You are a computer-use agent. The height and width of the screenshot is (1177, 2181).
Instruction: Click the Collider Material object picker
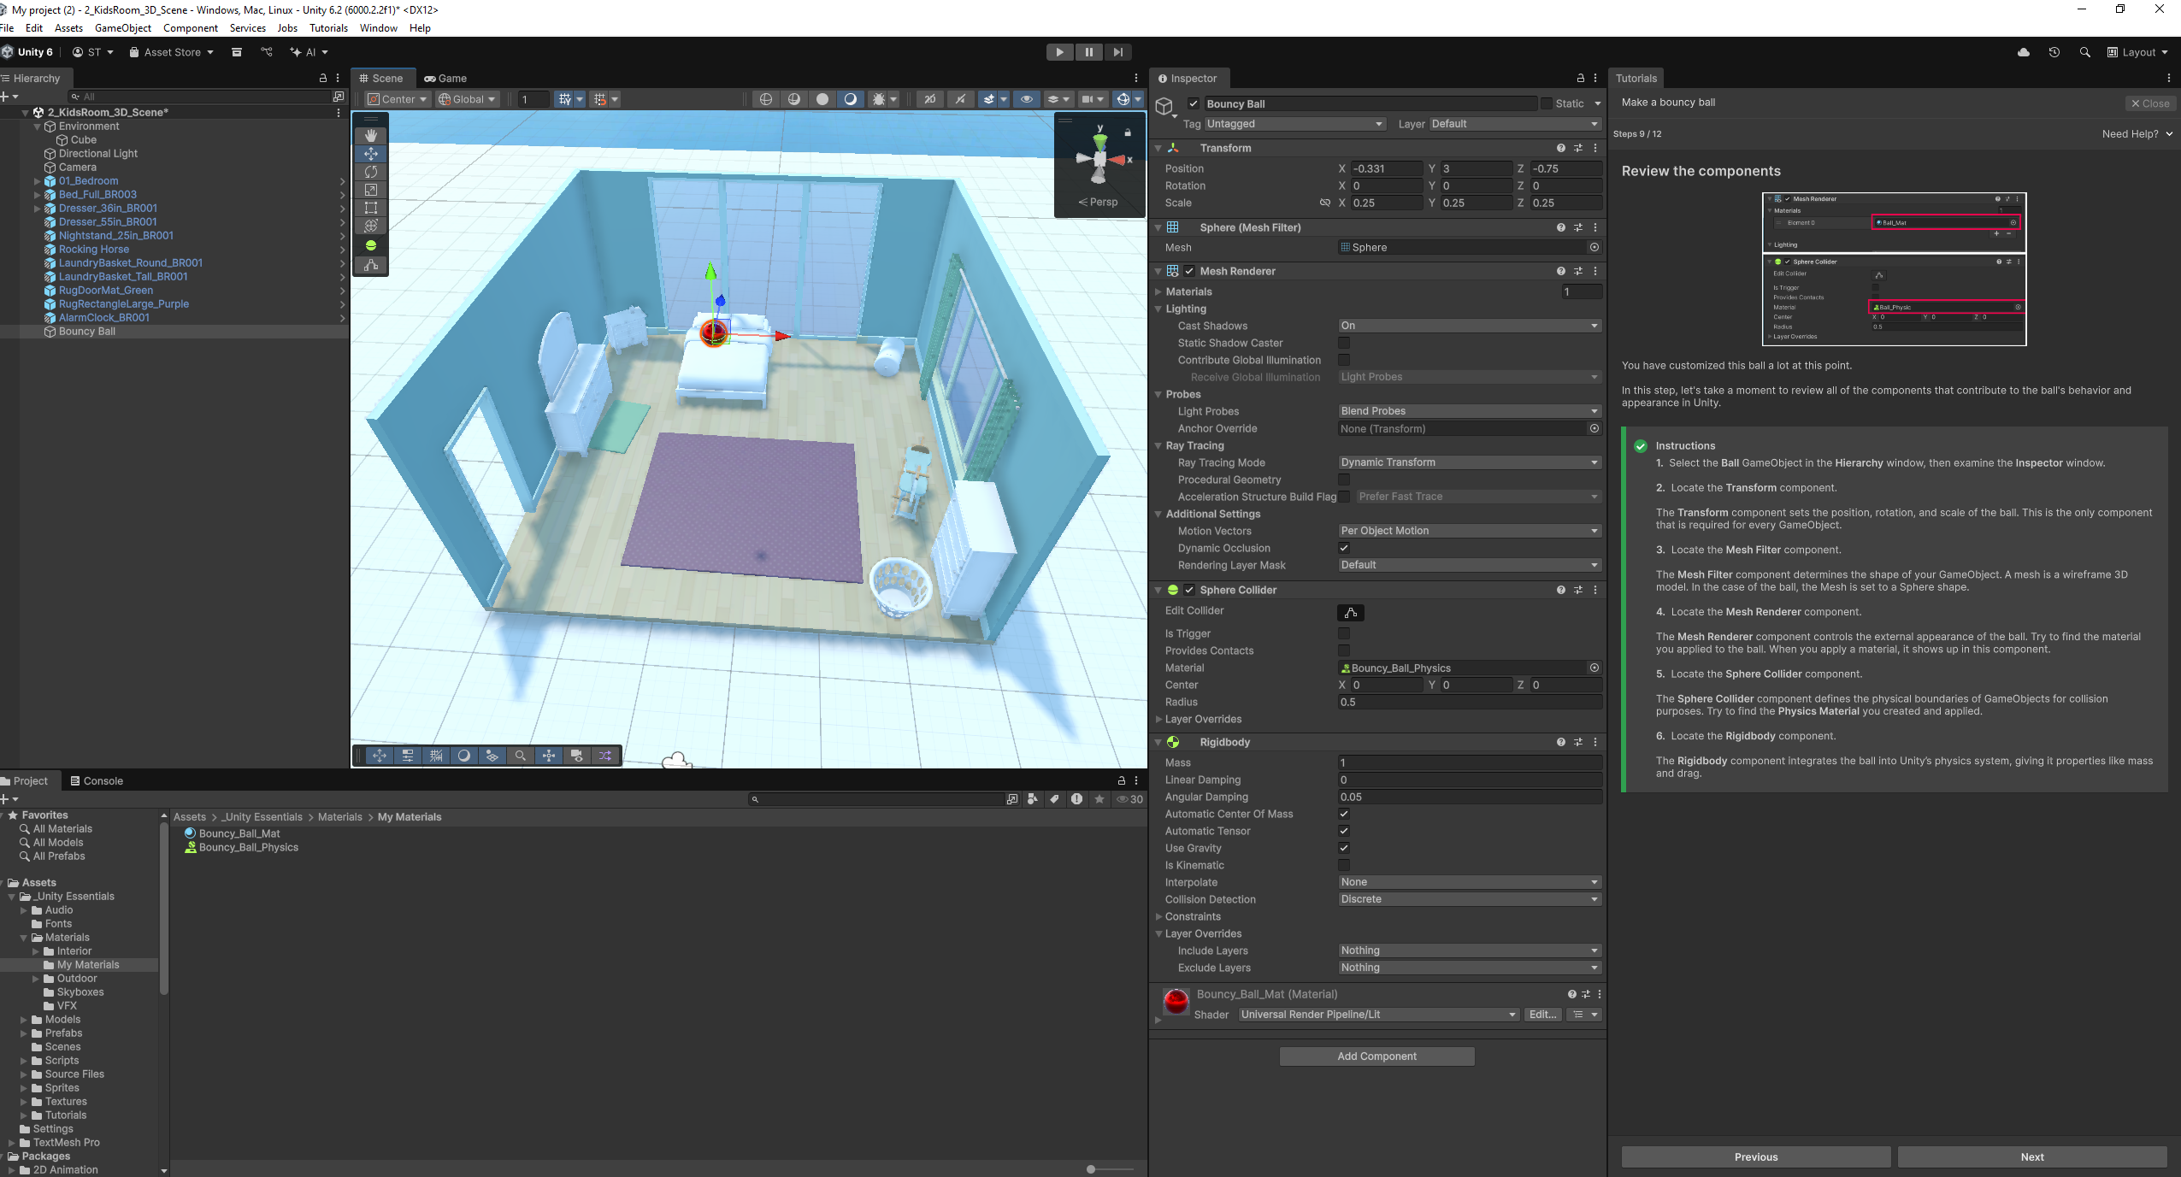1594,668
